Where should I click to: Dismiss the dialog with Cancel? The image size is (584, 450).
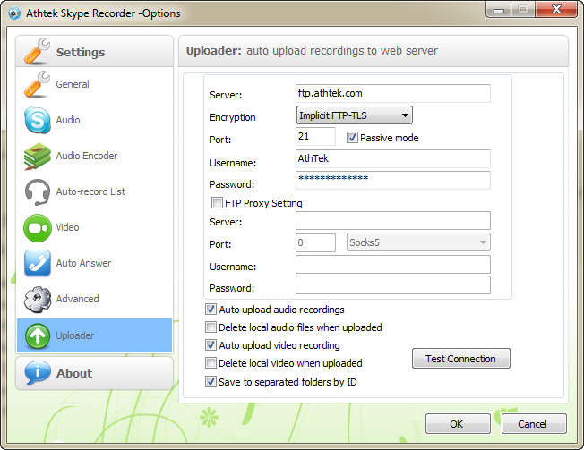[x=534, y=423]
